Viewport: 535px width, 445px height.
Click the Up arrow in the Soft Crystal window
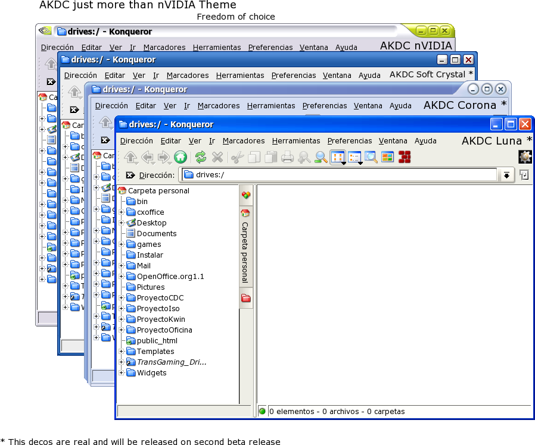(x=74, y=92)
